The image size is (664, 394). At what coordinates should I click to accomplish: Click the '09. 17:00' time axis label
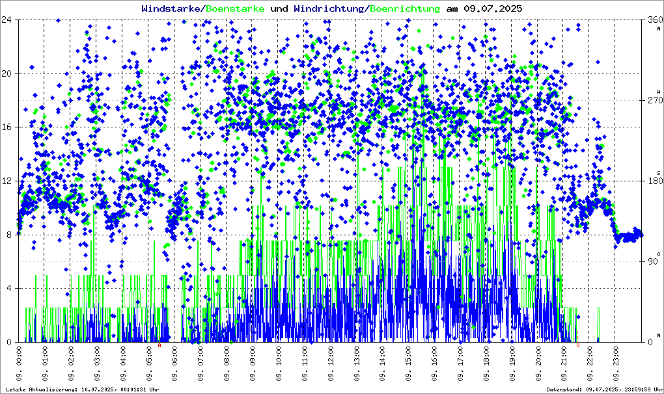pyautogui.click(x=460, y=364)
